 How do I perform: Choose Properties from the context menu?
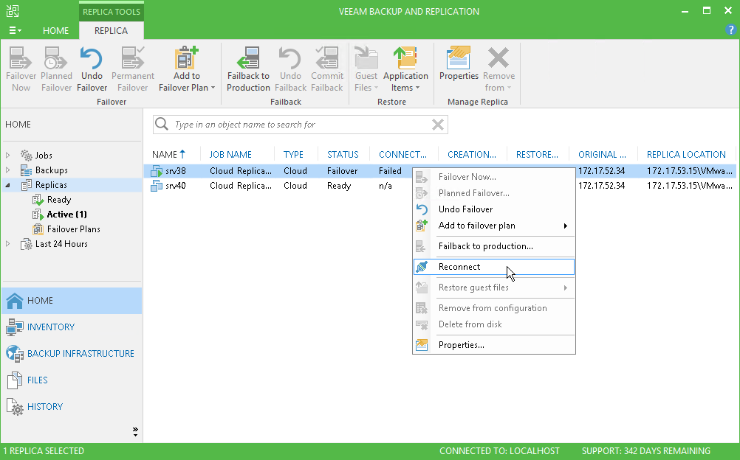click(494, 345)
